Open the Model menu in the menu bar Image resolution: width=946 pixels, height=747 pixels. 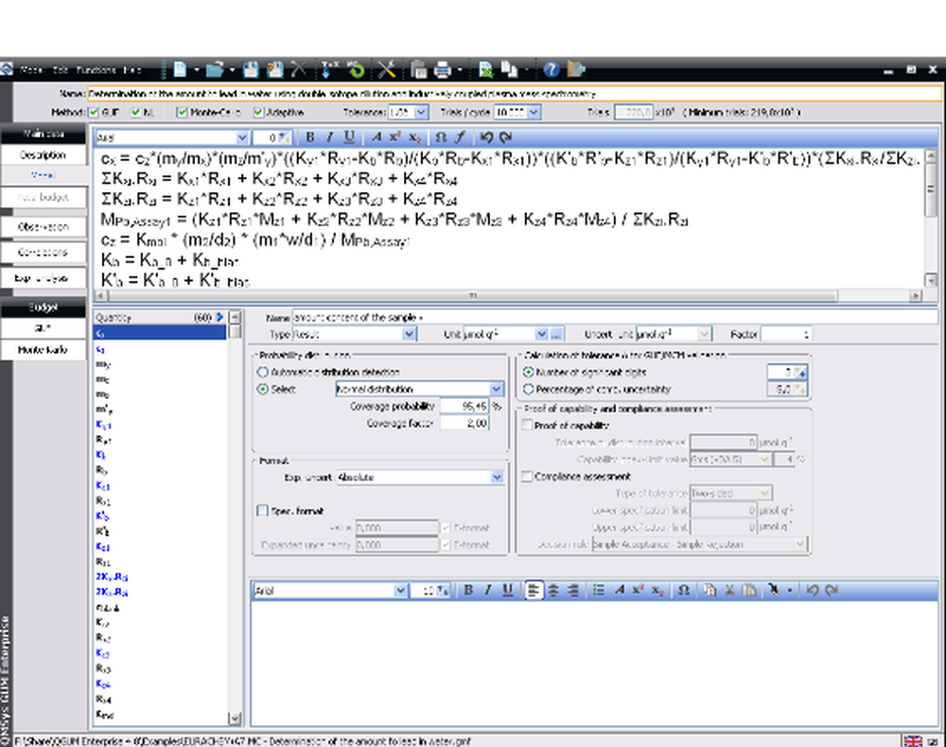click(31, 70)
